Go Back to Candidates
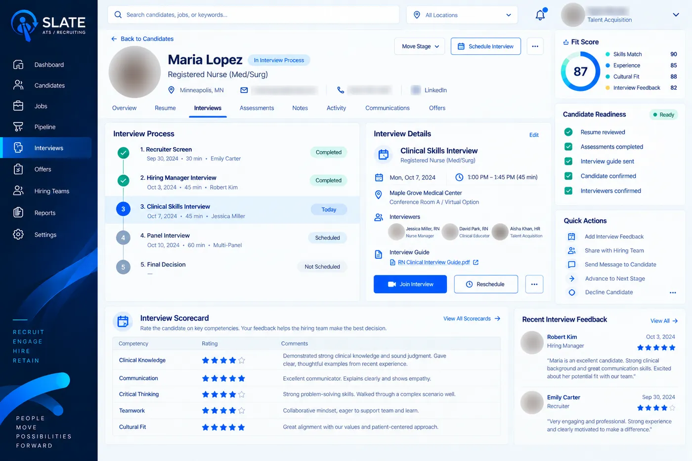 tap(142, 39)
